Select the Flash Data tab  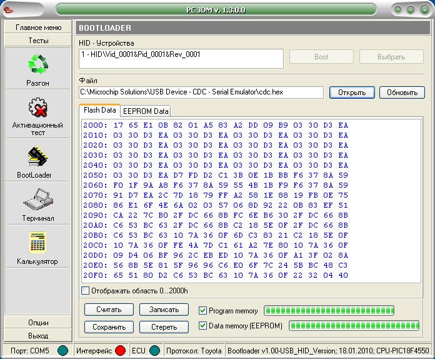click(100, 111)
